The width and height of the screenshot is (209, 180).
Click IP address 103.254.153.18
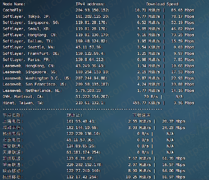93,72
